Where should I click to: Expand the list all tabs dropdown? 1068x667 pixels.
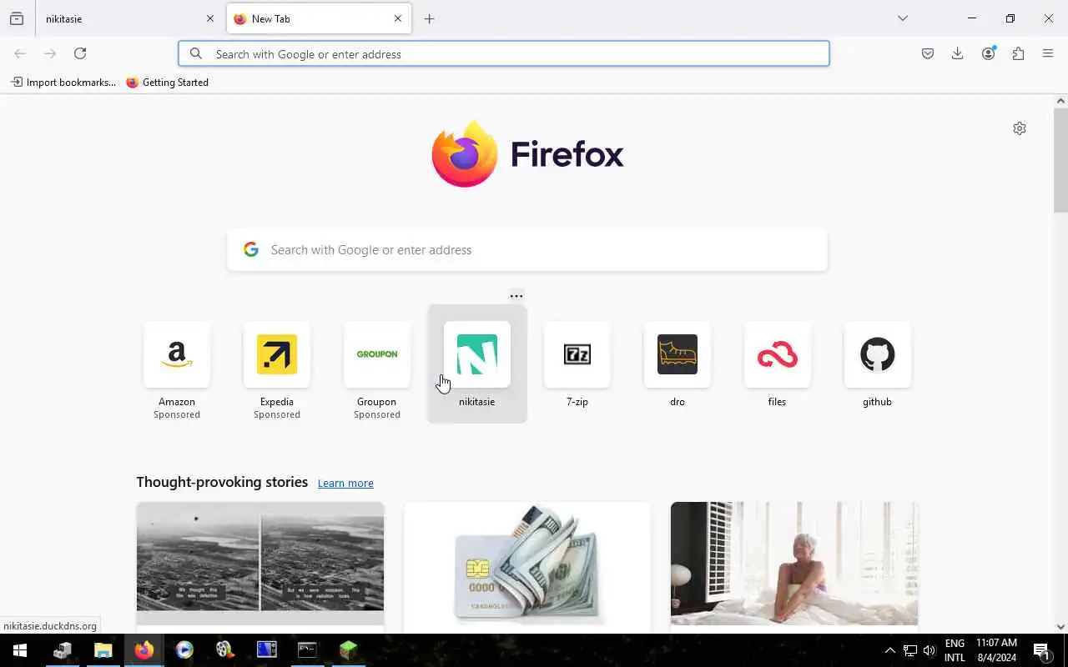903,18
